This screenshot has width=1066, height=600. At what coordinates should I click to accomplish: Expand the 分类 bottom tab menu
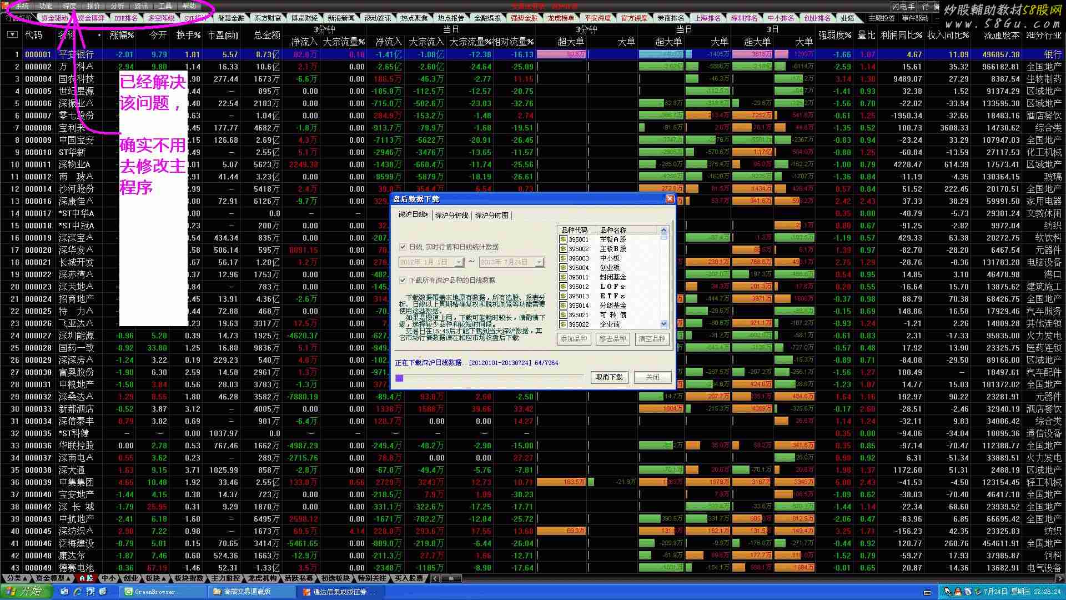click(x=17, y=578)
